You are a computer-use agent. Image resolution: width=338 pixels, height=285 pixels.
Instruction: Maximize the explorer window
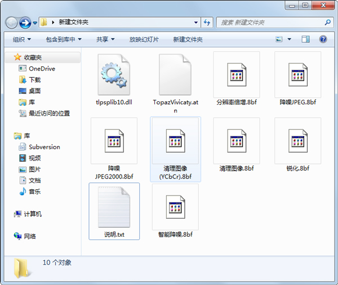(305, 6)
